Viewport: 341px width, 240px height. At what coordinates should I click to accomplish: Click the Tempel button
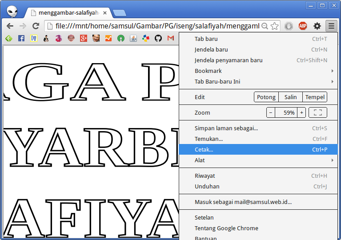click(315, 97)
